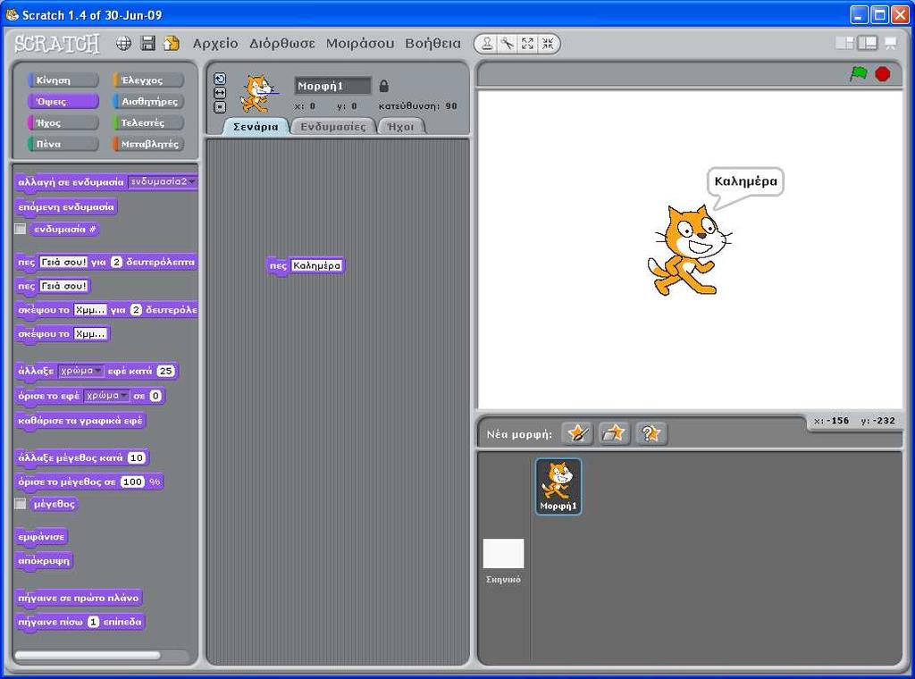This screenshot has height=679, width=915.
Task: Click the Χμμ... field in lower σκέψου block
Action: click(x=90, y=333)
